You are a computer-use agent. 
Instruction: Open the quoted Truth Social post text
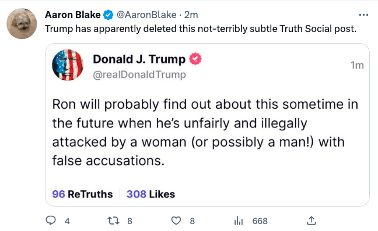(205, 133)
